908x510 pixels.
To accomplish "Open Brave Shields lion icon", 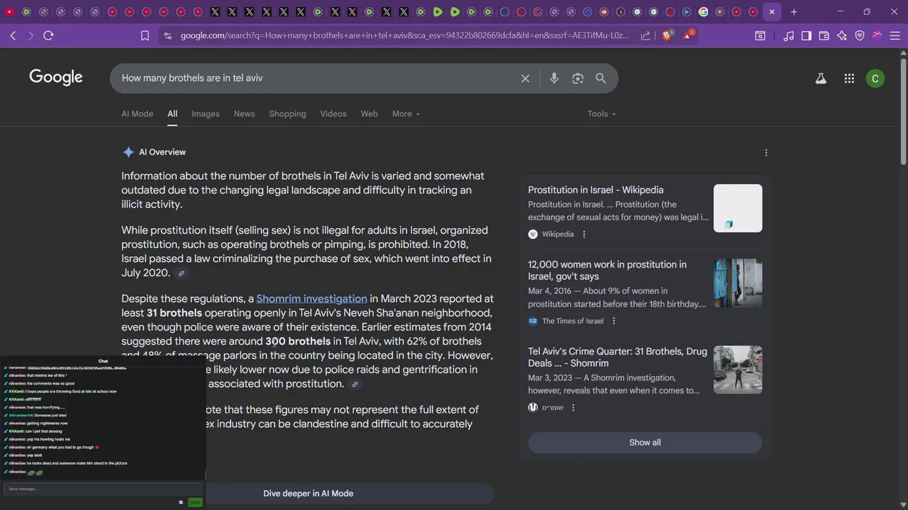I will (x=667, y=35).
